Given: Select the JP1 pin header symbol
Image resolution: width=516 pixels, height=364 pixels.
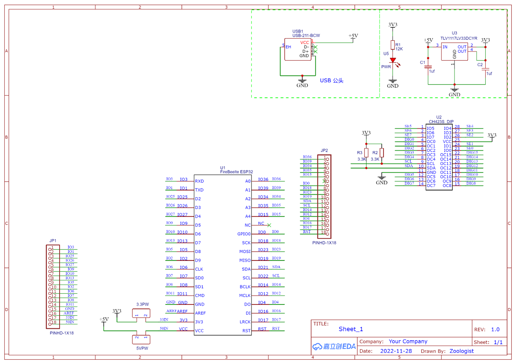Looking at the screenshot, I should [53, 287].
